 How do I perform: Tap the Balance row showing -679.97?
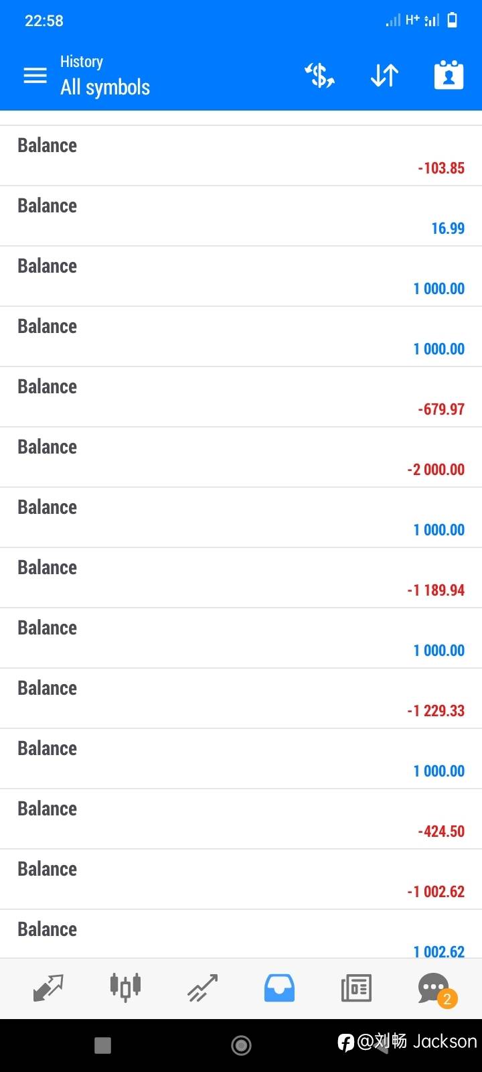[241, 397]
